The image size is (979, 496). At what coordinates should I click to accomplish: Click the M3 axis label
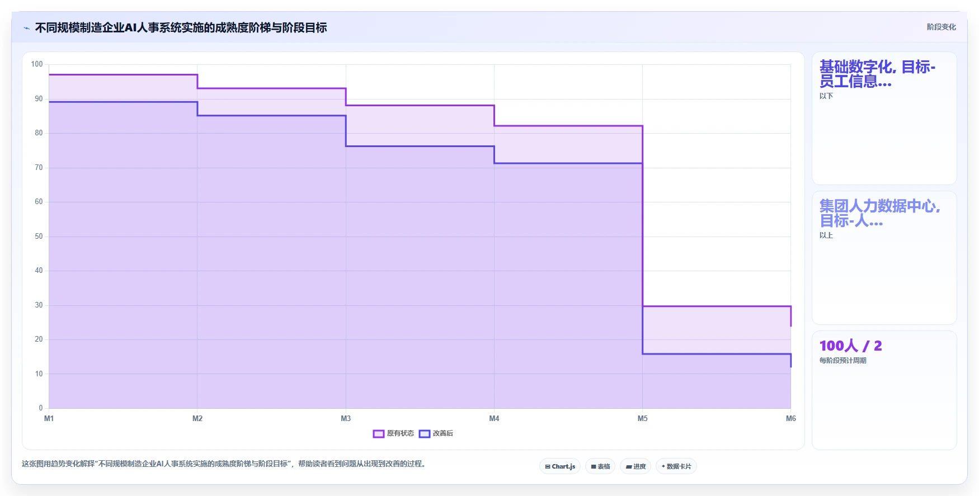click(x=346, y=418)
